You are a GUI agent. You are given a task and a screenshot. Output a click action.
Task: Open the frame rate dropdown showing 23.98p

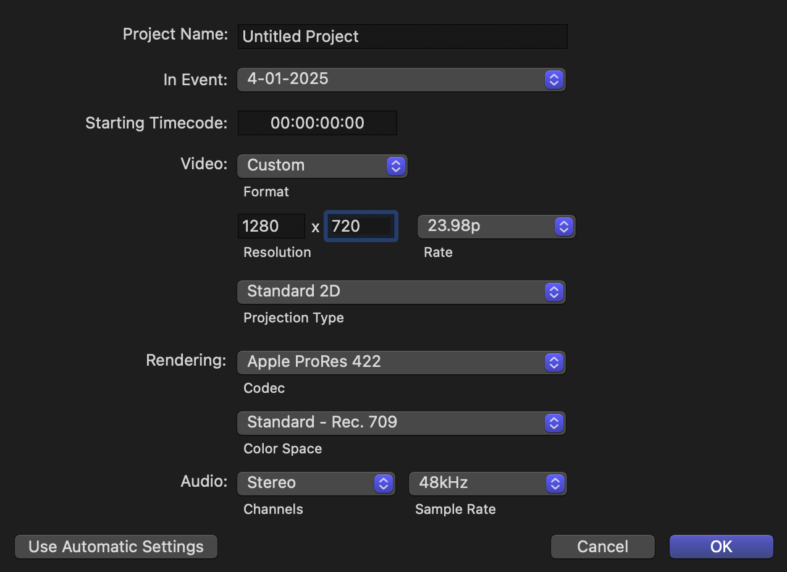[x=482, y=226]
